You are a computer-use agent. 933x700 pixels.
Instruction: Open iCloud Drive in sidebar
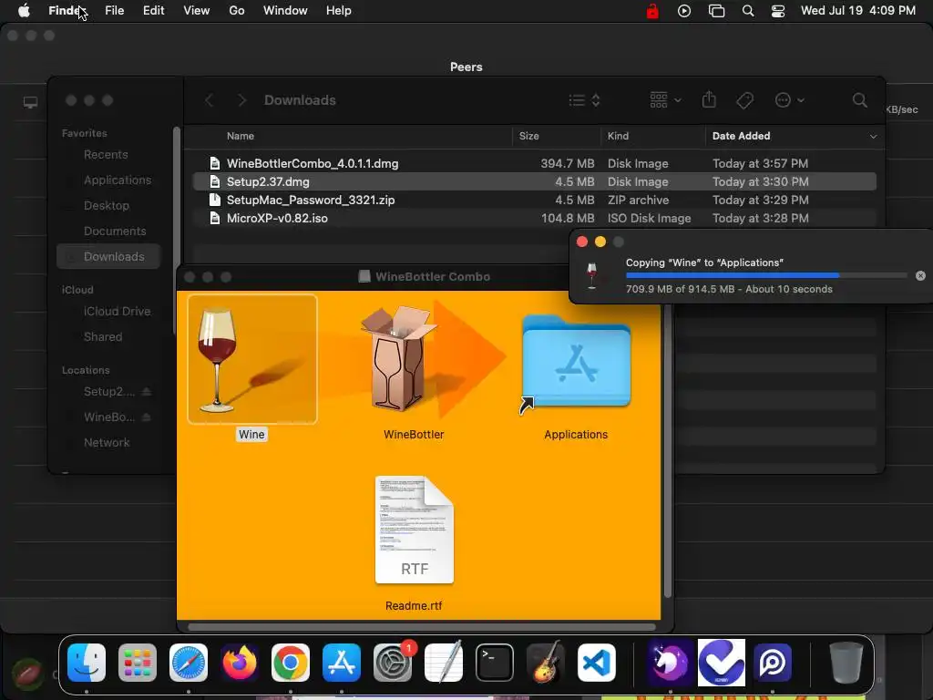[117, 312]
